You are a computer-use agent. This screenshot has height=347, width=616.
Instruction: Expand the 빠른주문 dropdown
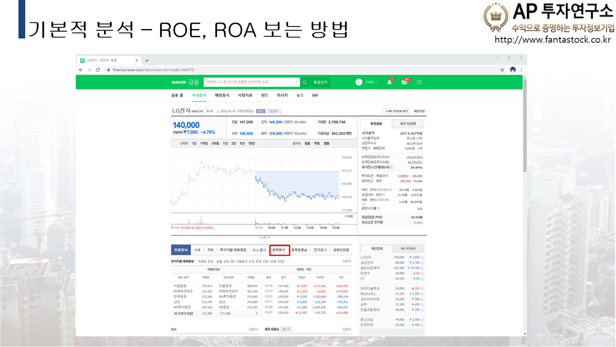pos(420,111)
